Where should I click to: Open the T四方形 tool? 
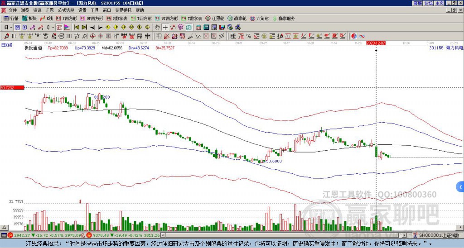coord(141,18)
